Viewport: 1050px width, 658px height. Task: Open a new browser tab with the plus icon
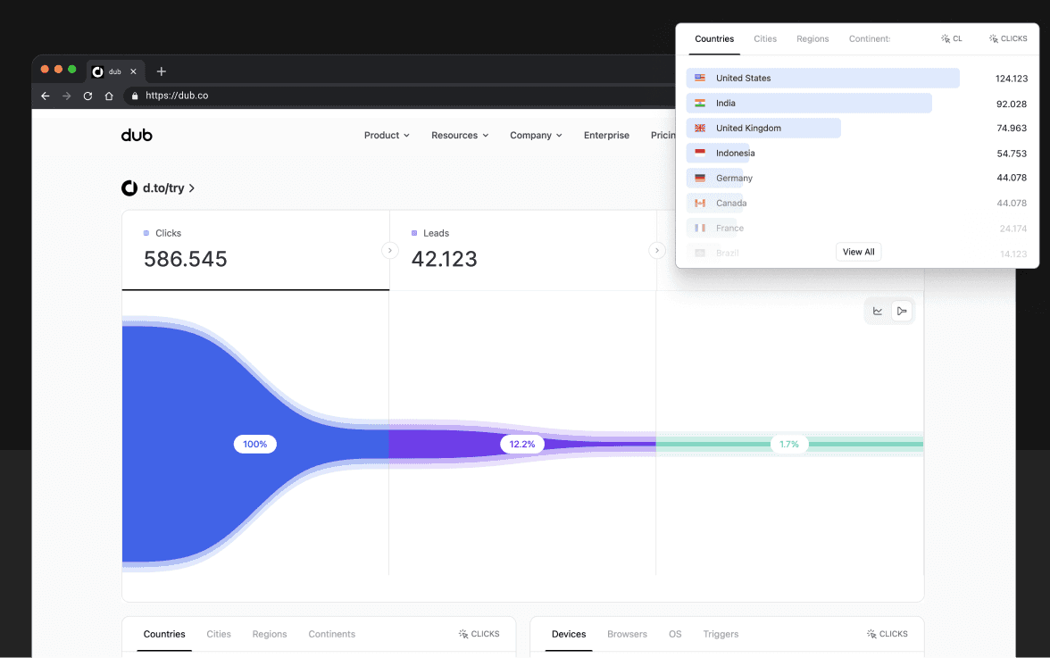[162, 71]
